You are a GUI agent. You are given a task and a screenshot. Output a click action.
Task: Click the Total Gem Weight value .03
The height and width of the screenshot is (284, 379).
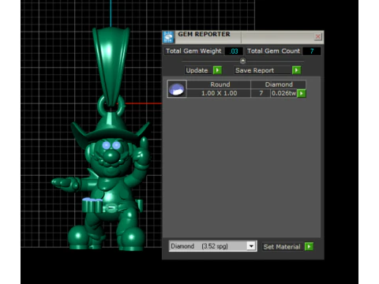click(234, 51)
